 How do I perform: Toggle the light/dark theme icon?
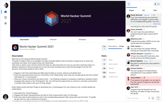pyautogui.click(x=6, y=5)
